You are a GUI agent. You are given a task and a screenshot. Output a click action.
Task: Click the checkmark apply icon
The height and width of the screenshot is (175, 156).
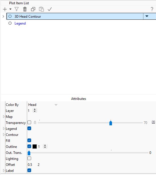click(50, 9)
